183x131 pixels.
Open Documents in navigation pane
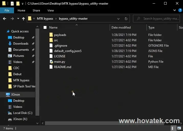(21, 50)
